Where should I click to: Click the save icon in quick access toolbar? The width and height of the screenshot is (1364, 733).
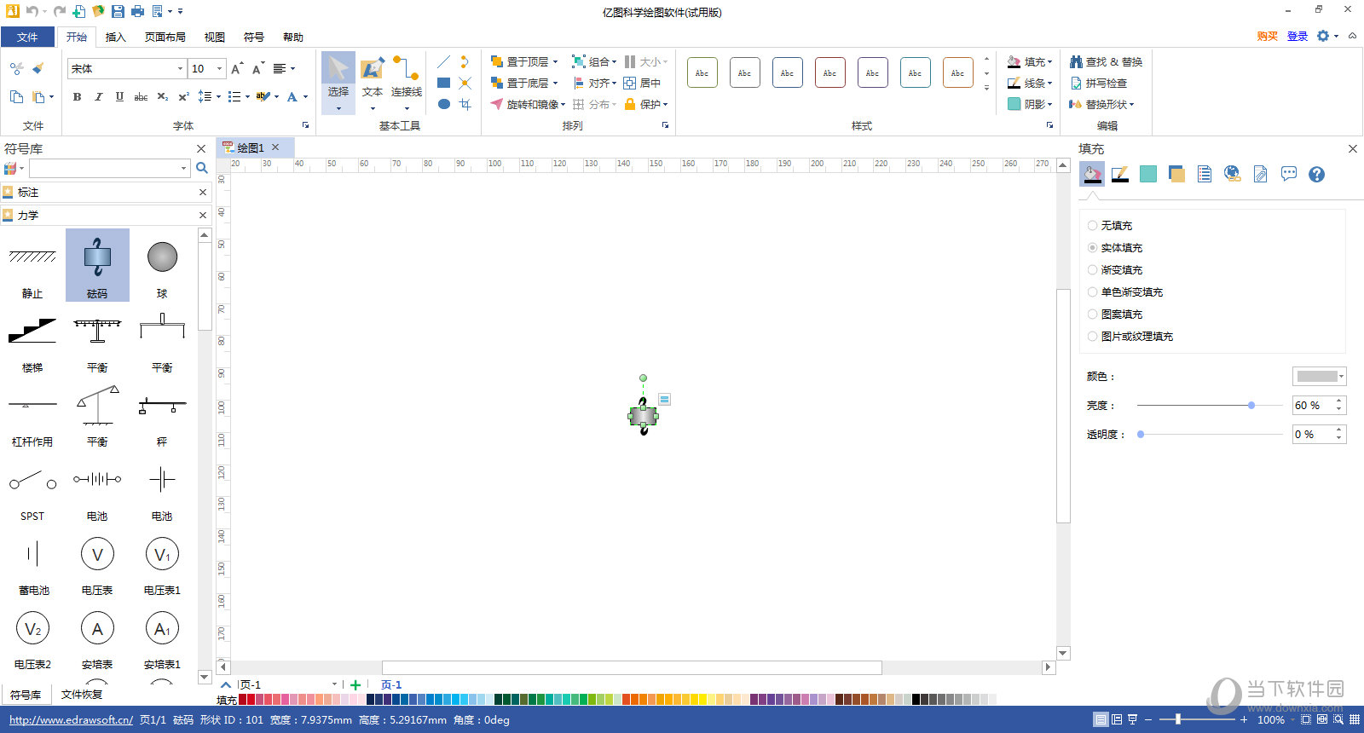[118, 11]
